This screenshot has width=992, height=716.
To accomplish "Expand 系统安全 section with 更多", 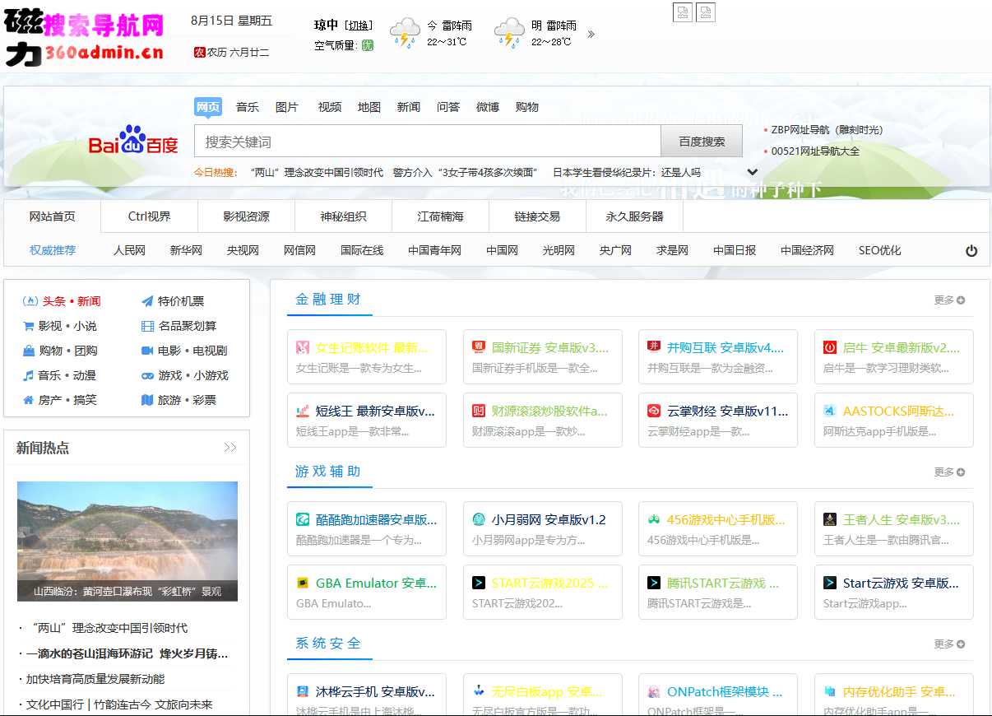I will [x=949, y=644].
